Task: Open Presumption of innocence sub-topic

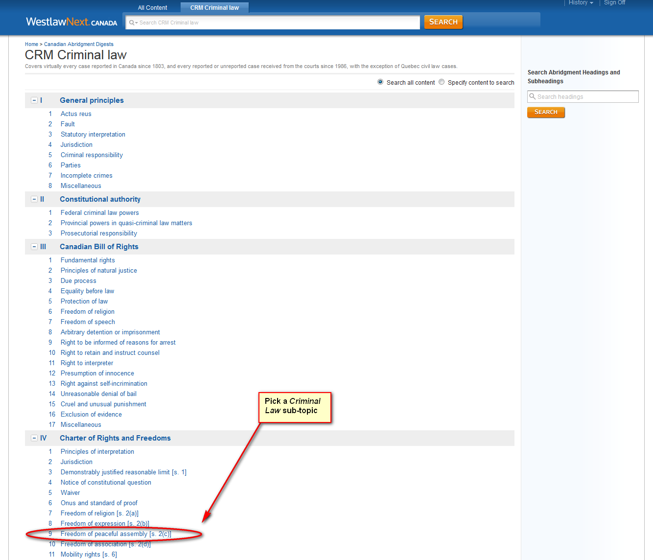Action: tap(97, 373)
